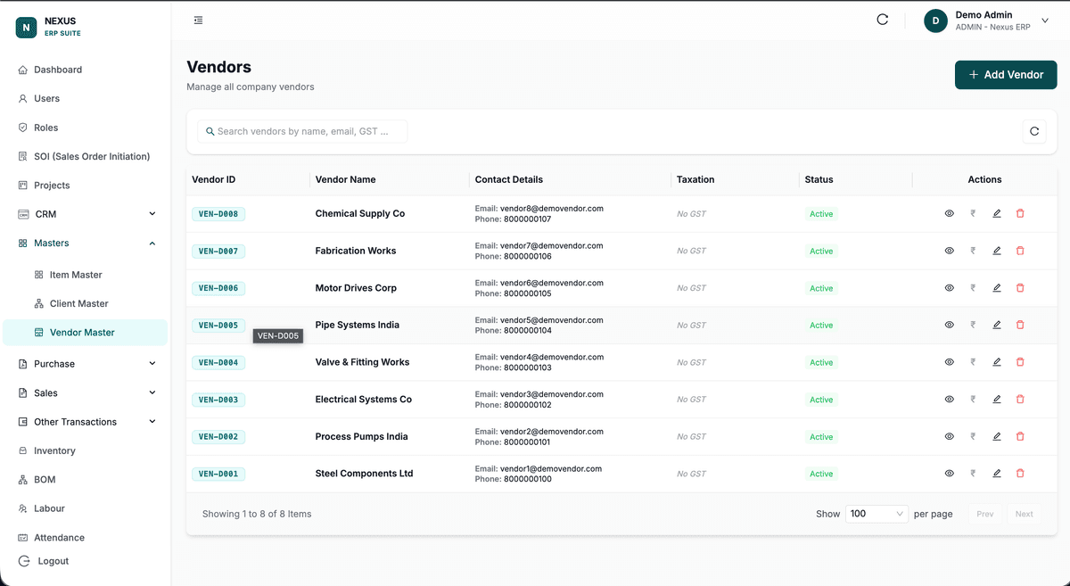
Task: View details of Motor Drives Corp
Action: [949, 288]
